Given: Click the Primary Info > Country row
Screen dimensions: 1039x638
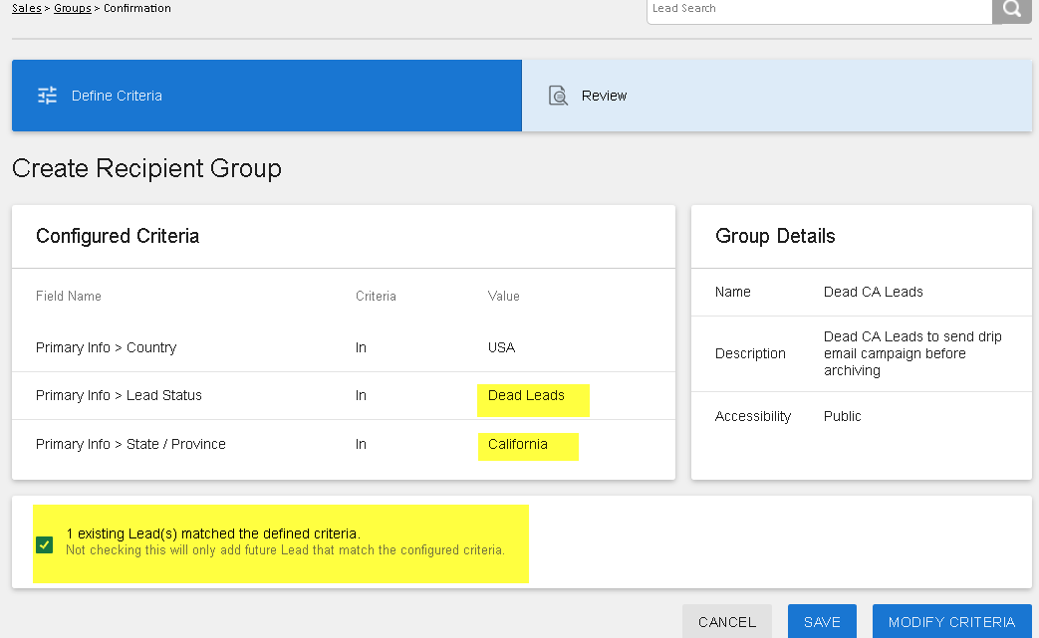Looking at the screenshot, I should 106,347.
